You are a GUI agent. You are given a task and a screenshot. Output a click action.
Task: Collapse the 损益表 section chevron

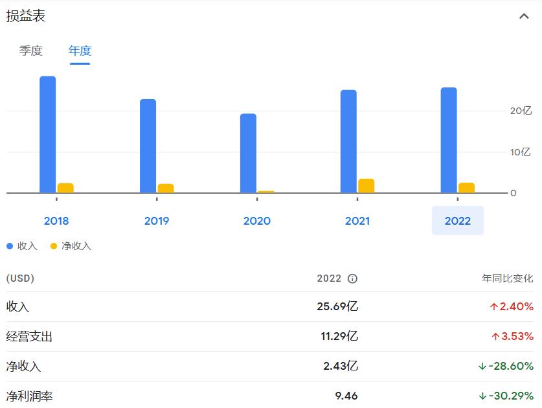coord(524,17)
